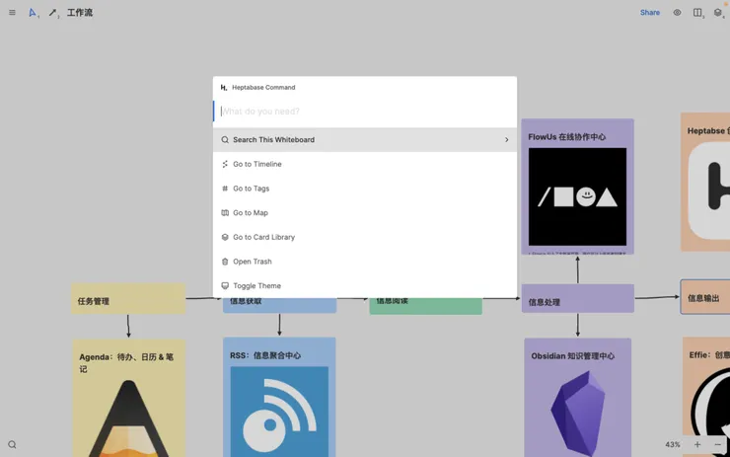Click the Agenda pencil logo image
730x457 pixels.
(x=128, y=419)
